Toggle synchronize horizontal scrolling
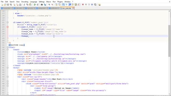This screenshot has width=171, height=96. click(59, 5)
